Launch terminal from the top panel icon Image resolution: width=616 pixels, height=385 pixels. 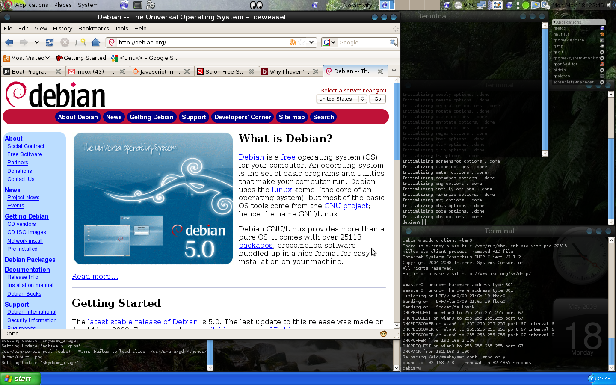point(138,5)
